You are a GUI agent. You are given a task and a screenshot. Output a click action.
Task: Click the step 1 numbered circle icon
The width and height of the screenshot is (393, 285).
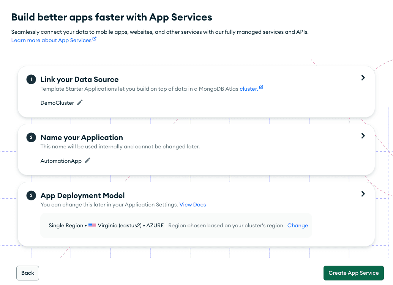coord(31,79)
